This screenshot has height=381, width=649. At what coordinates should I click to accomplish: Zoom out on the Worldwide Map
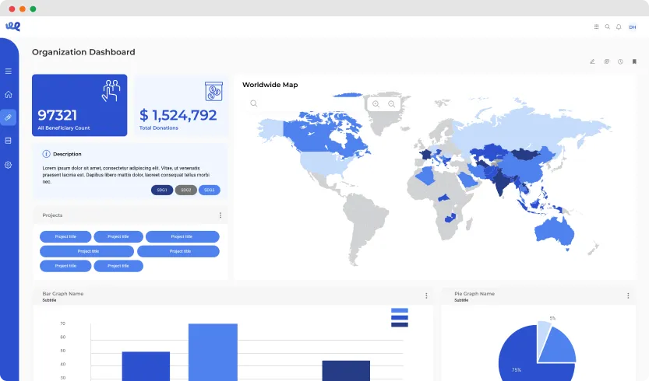click(x=392, y=103)
